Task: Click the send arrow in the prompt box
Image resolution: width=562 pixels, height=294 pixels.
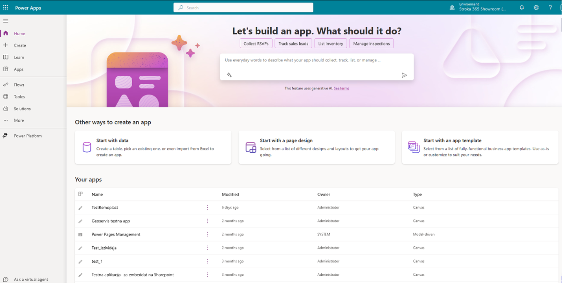Action: point(405,75)
